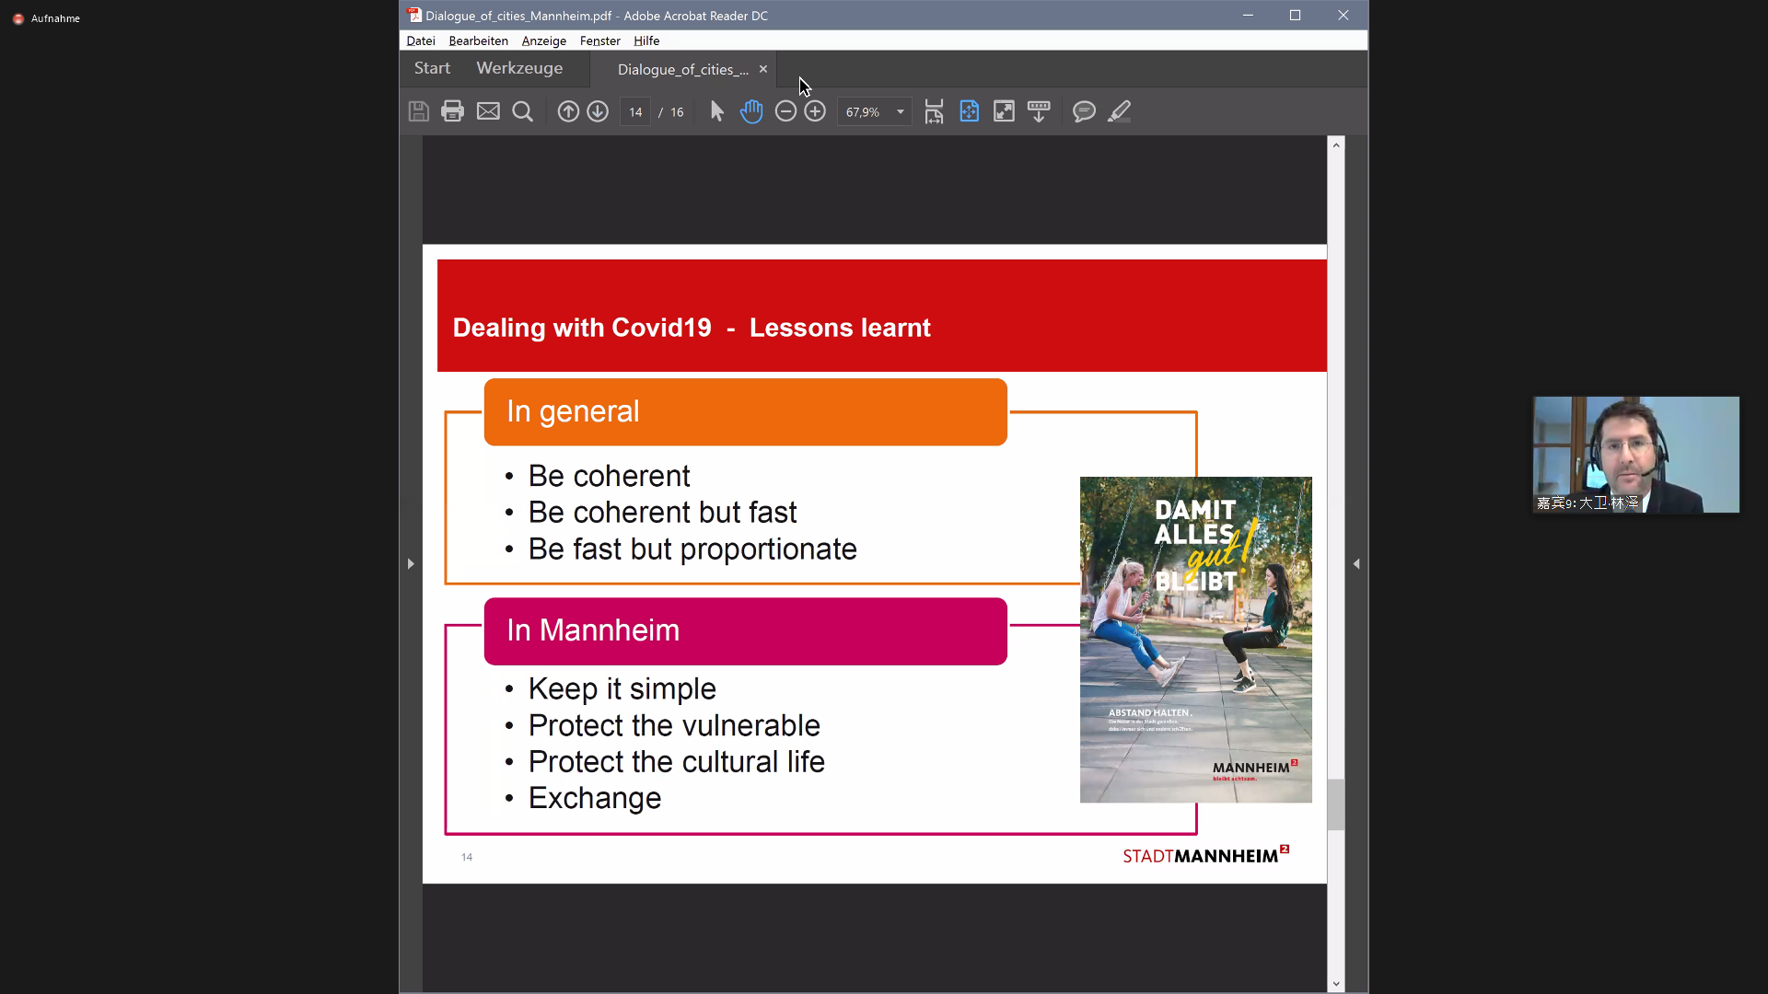
Task: Send file by email envelope icon
Action: pyautogui.click(x=488, y=111)
